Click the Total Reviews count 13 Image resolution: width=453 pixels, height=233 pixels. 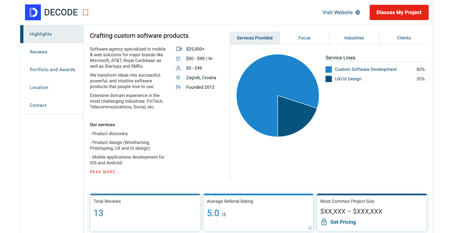98,213
